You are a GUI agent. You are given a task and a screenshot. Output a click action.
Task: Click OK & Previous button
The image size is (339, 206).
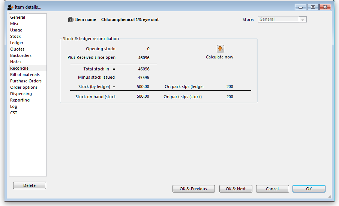click(193, 189)
